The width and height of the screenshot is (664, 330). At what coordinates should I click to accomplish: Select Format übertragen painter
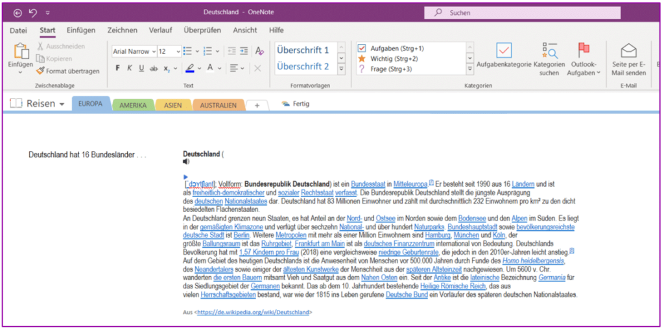point(67,71)
